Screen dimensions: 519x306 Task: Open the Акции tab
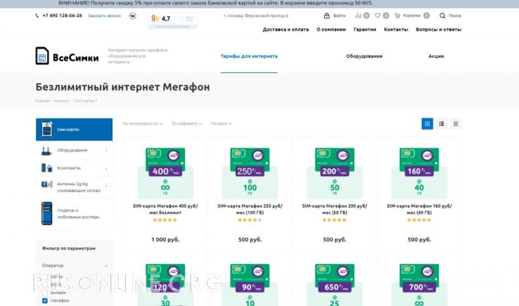(436, 56)
